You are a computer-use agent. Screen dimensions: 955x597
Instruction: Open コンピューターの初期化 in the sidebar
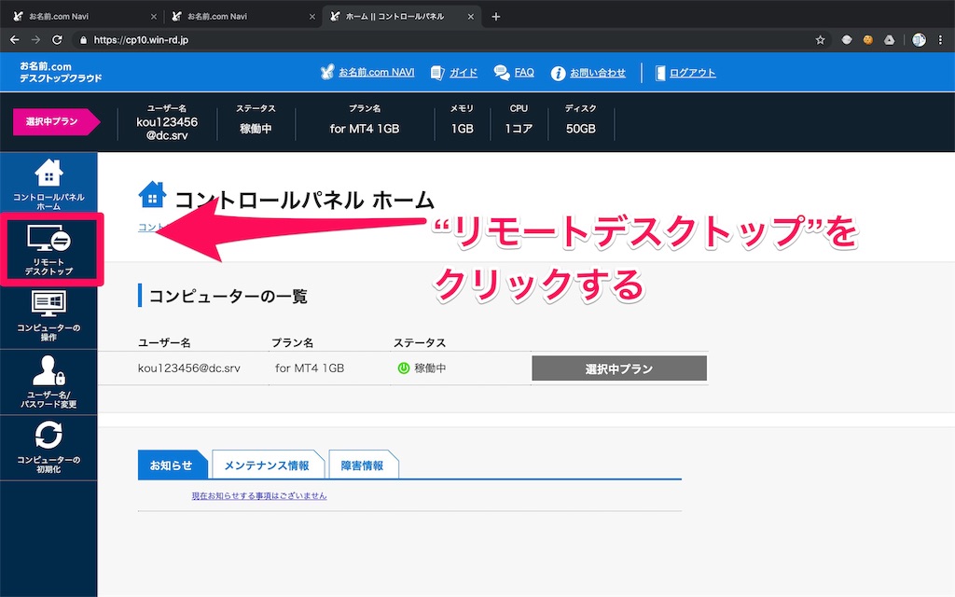[48, 446]
